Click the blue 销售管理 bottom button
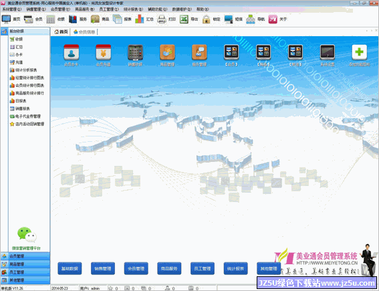This screenshot has height=291, width=379. coord(103,268)
